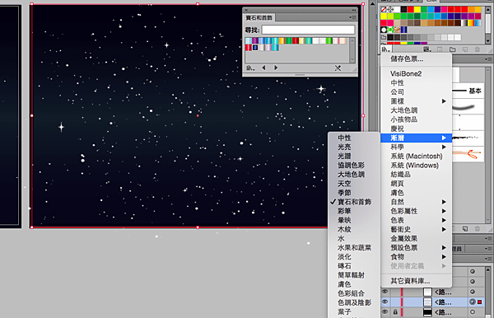Select 系統 (Windows) swatch library
This screenshot has width=494, height=318.
point(415,165)
